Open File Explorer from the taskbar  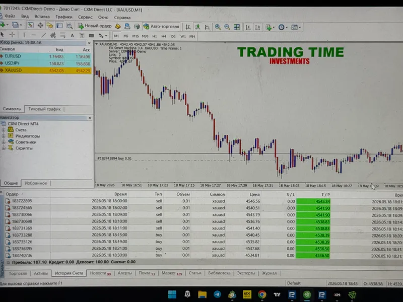coord(203,294)
